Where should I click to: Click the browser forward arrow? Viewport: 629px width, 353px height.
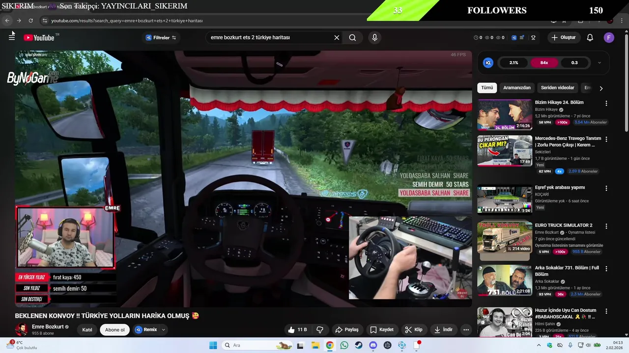coord(19,21)
